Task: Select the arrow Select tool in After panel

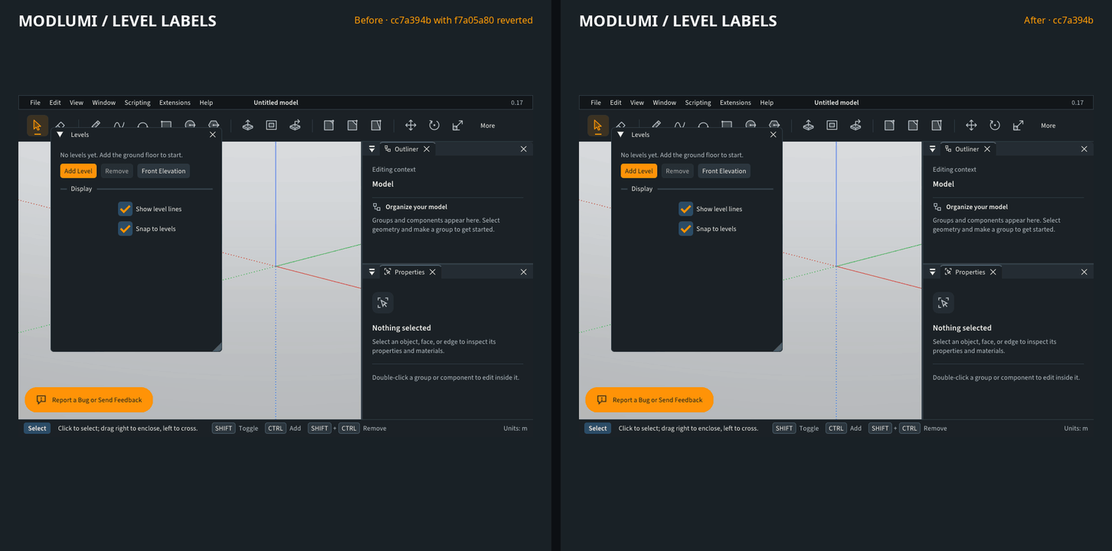Action: [598, 126]
